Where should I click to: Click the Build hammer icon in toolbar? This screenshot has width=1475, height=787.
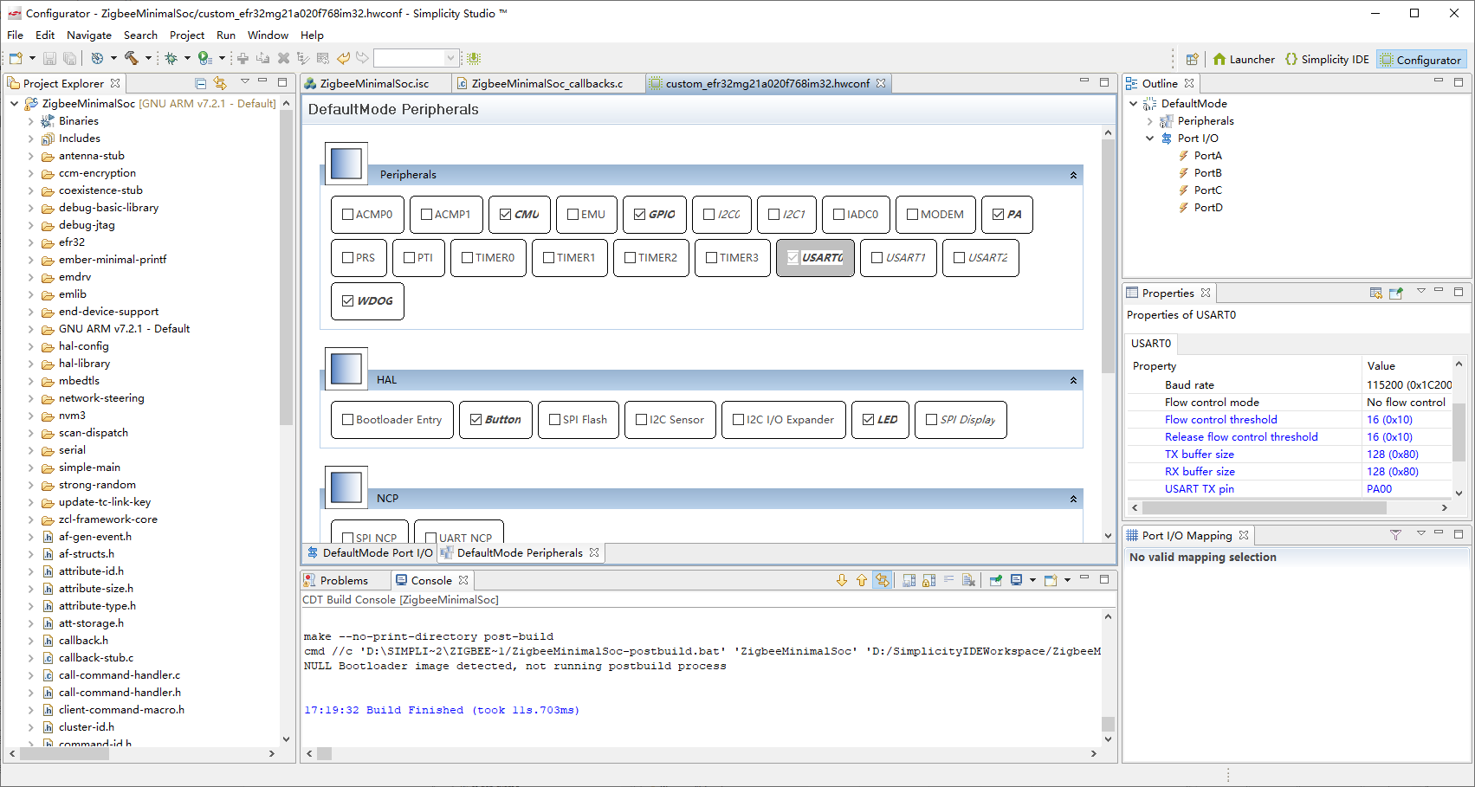click(x=132, y=58)
